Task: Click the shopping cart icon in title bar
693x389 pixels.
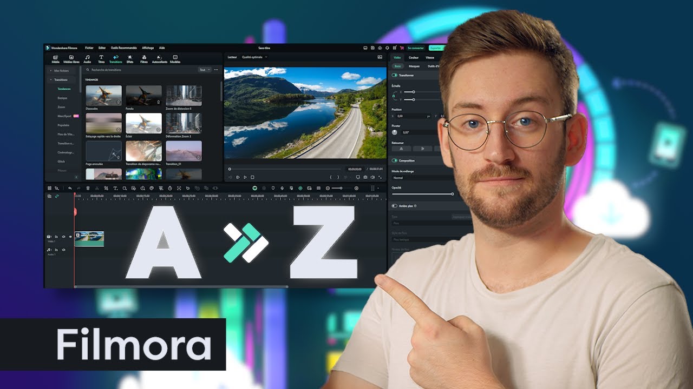Action: [401, 48]
